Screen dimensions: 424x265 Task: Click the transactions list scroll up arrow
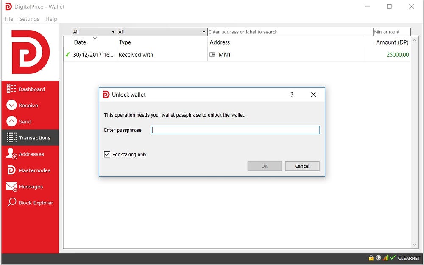pyautogui.click(x=414, y=40)
